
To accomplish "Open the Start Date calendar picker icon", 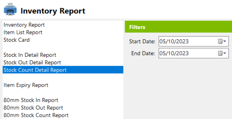I will tap(220, 42).
